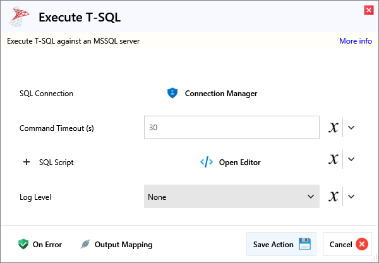Click the Connection Manager label
Screen dimensions: 379x263
(220, 94)
